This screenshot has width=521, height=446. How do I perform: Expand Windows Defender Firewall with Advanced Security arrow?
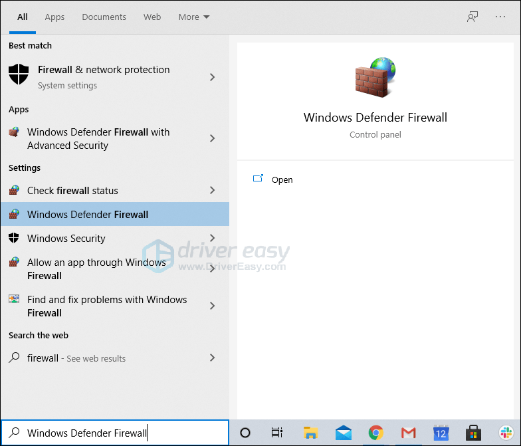pos(213,138)
